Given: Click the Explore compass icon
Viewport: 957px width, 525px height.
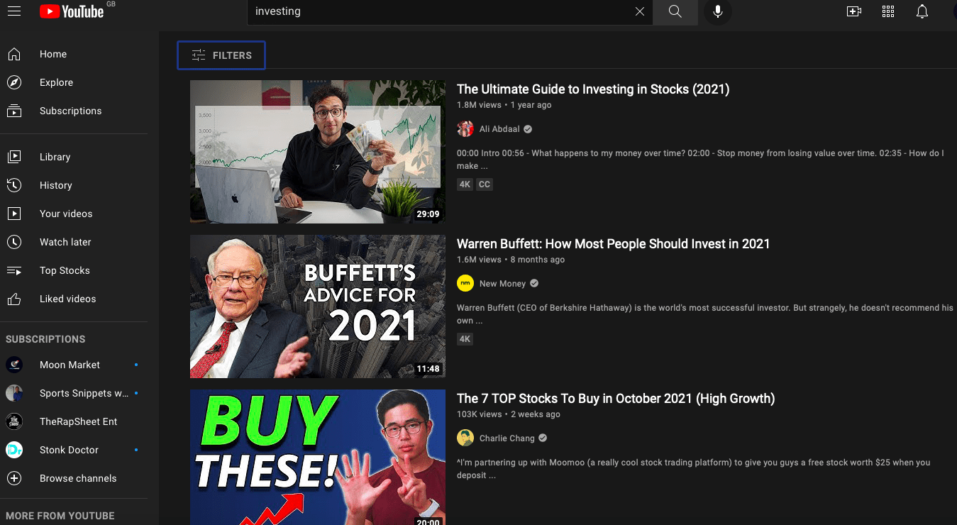Looking at the screenshot, I should point(14,82).
